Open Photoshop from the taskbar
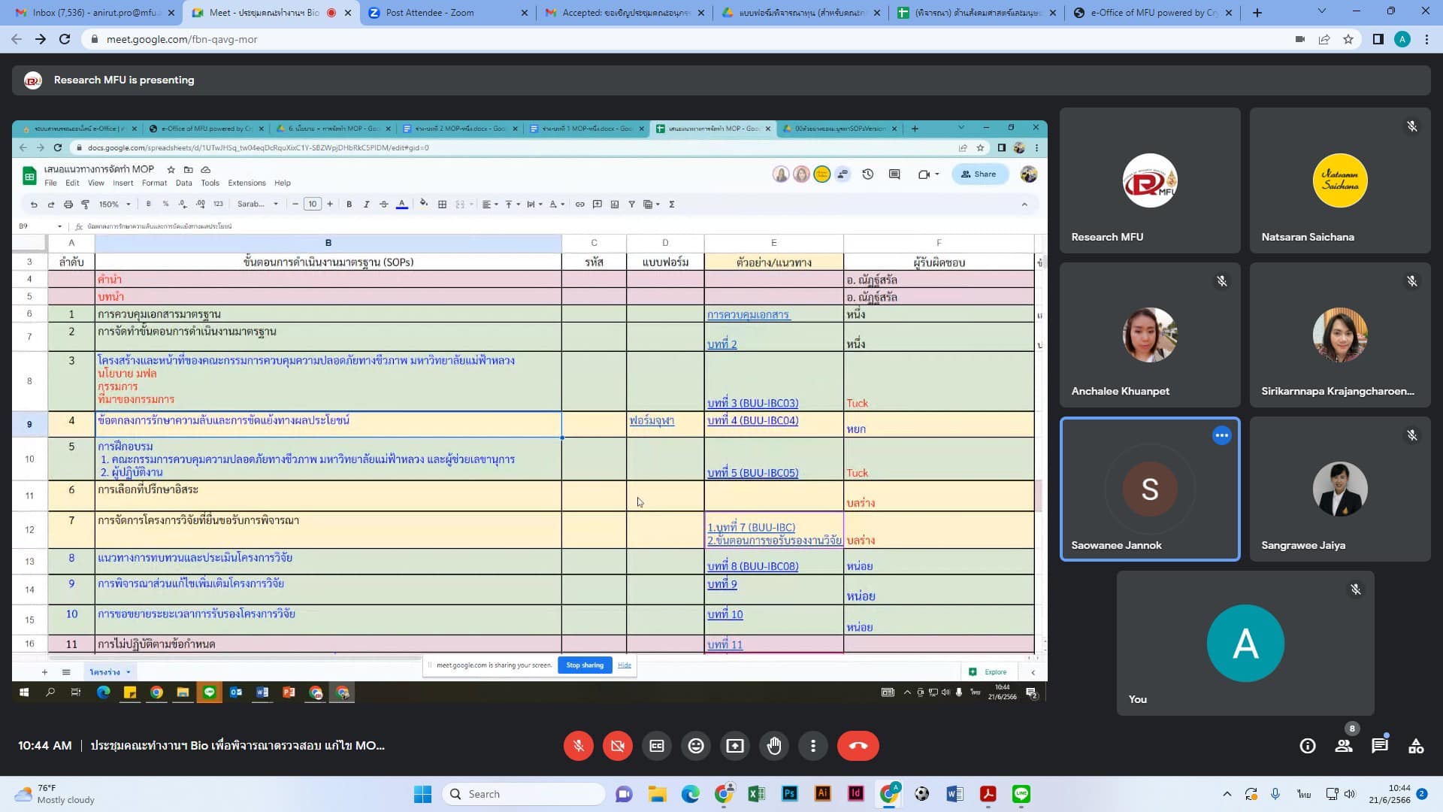Image resolution: width=1443 pixels, height=812 pixels. 790,794
